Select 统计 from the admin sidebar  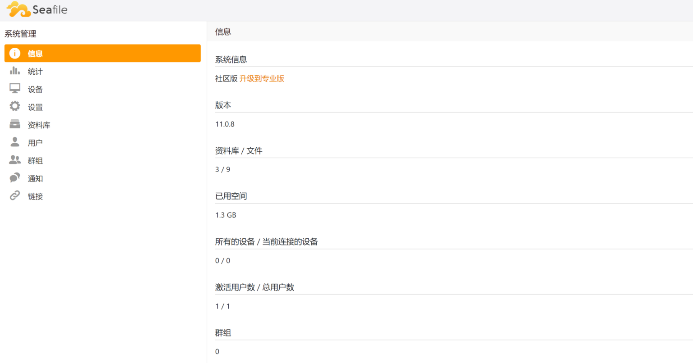point(35,71)
